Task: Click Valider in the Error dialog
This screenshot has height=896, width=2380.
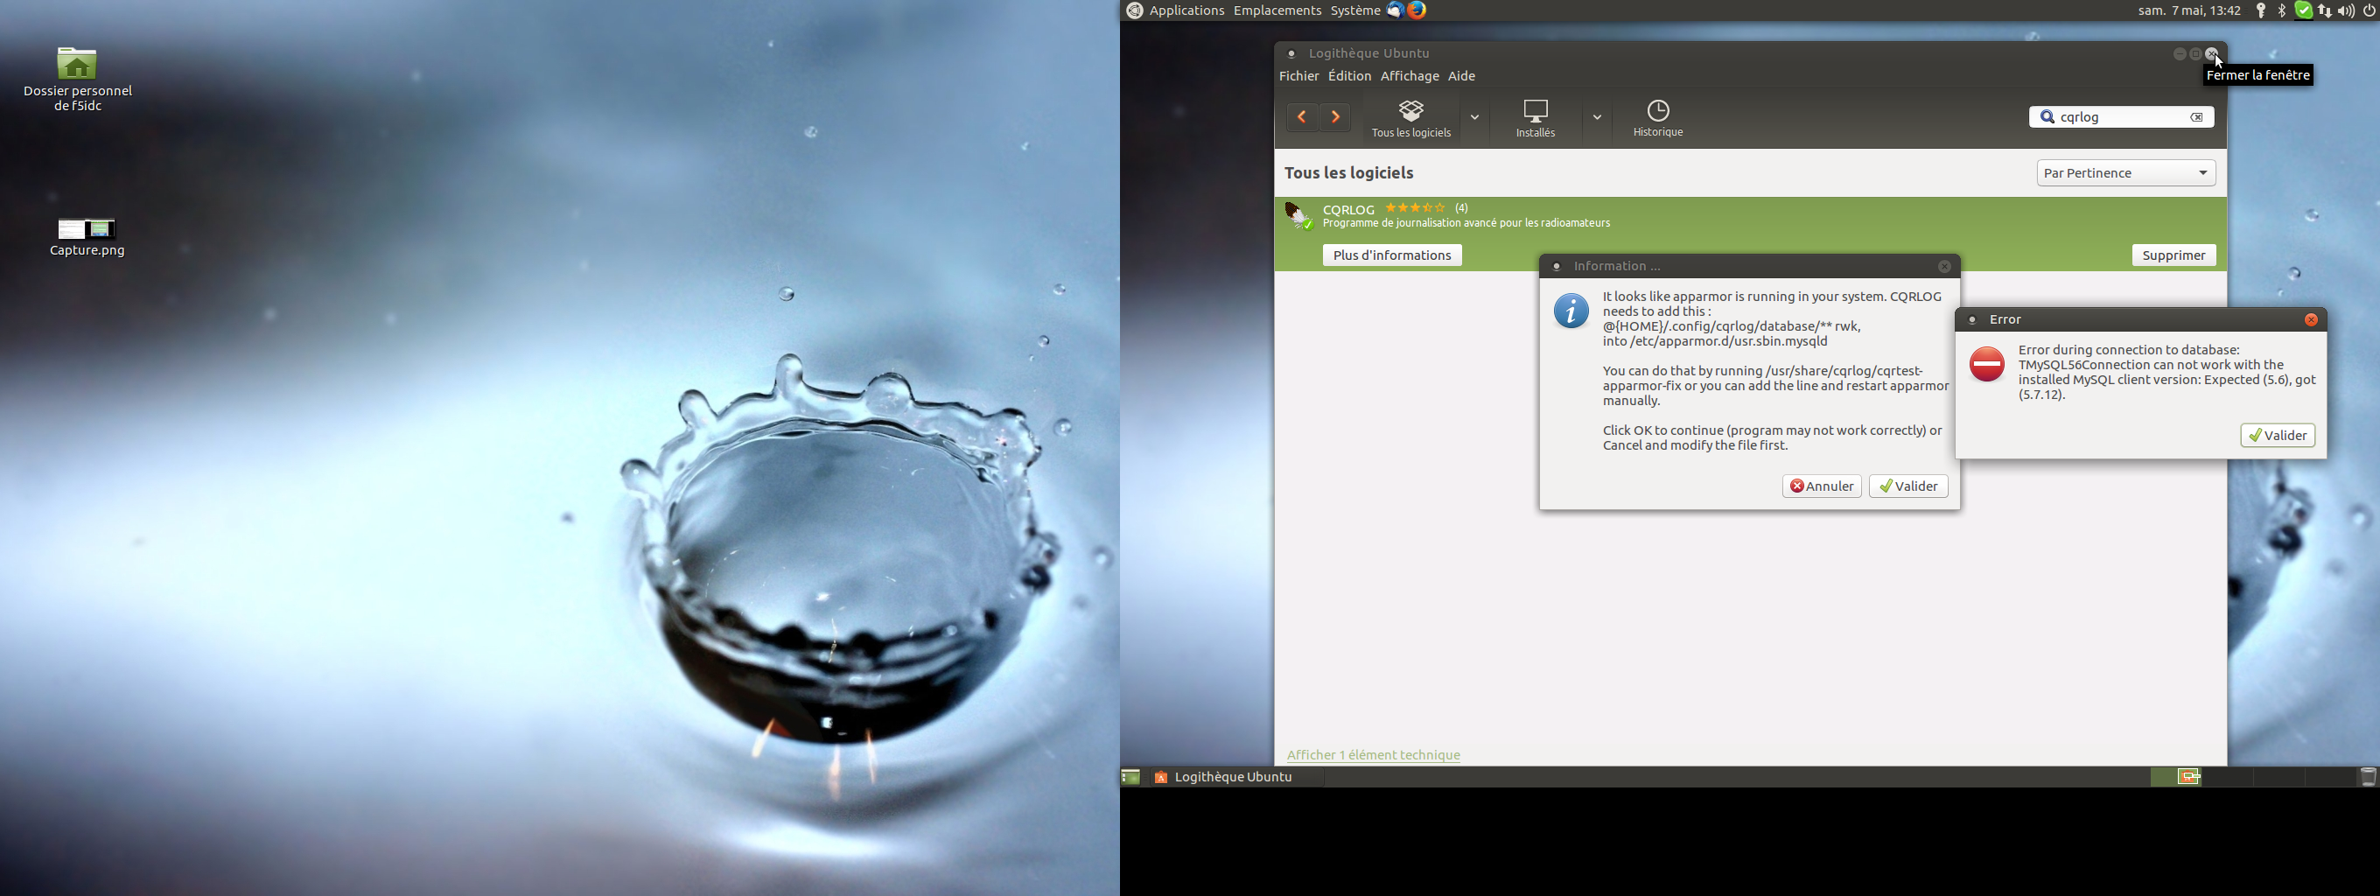Action: (x=2278, y=435)
